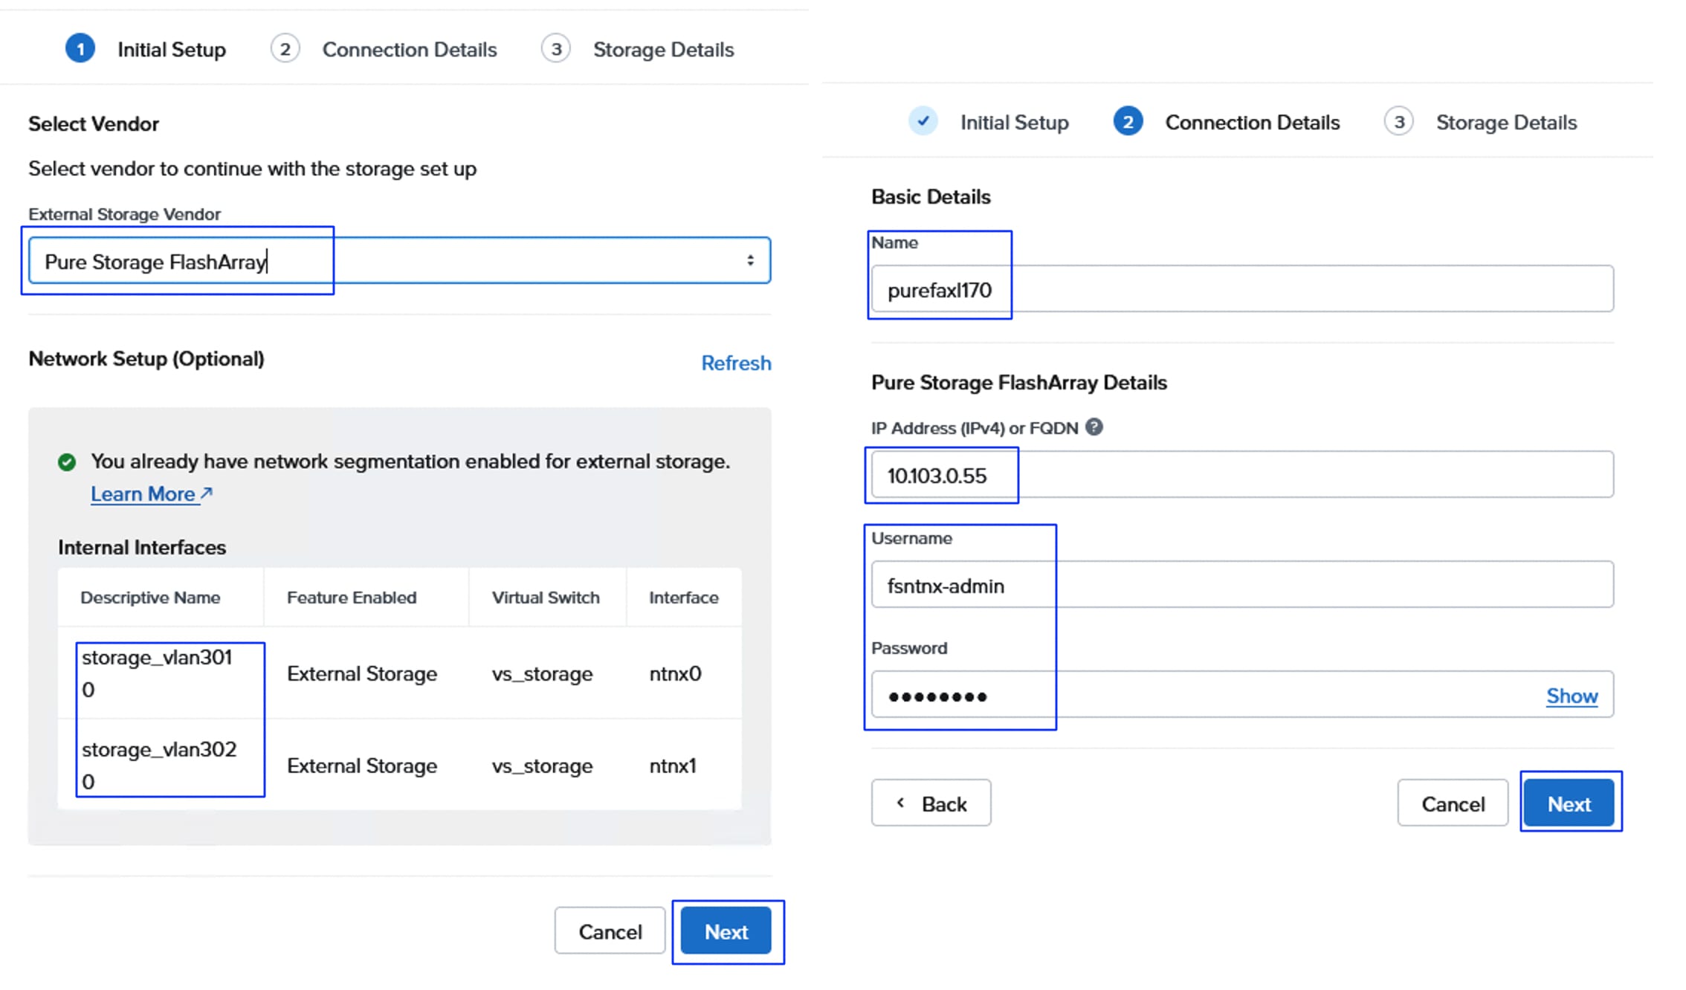1686x990 pixels.
Task: Click the help icon beside IP Address label
Action: (1094, 427)
